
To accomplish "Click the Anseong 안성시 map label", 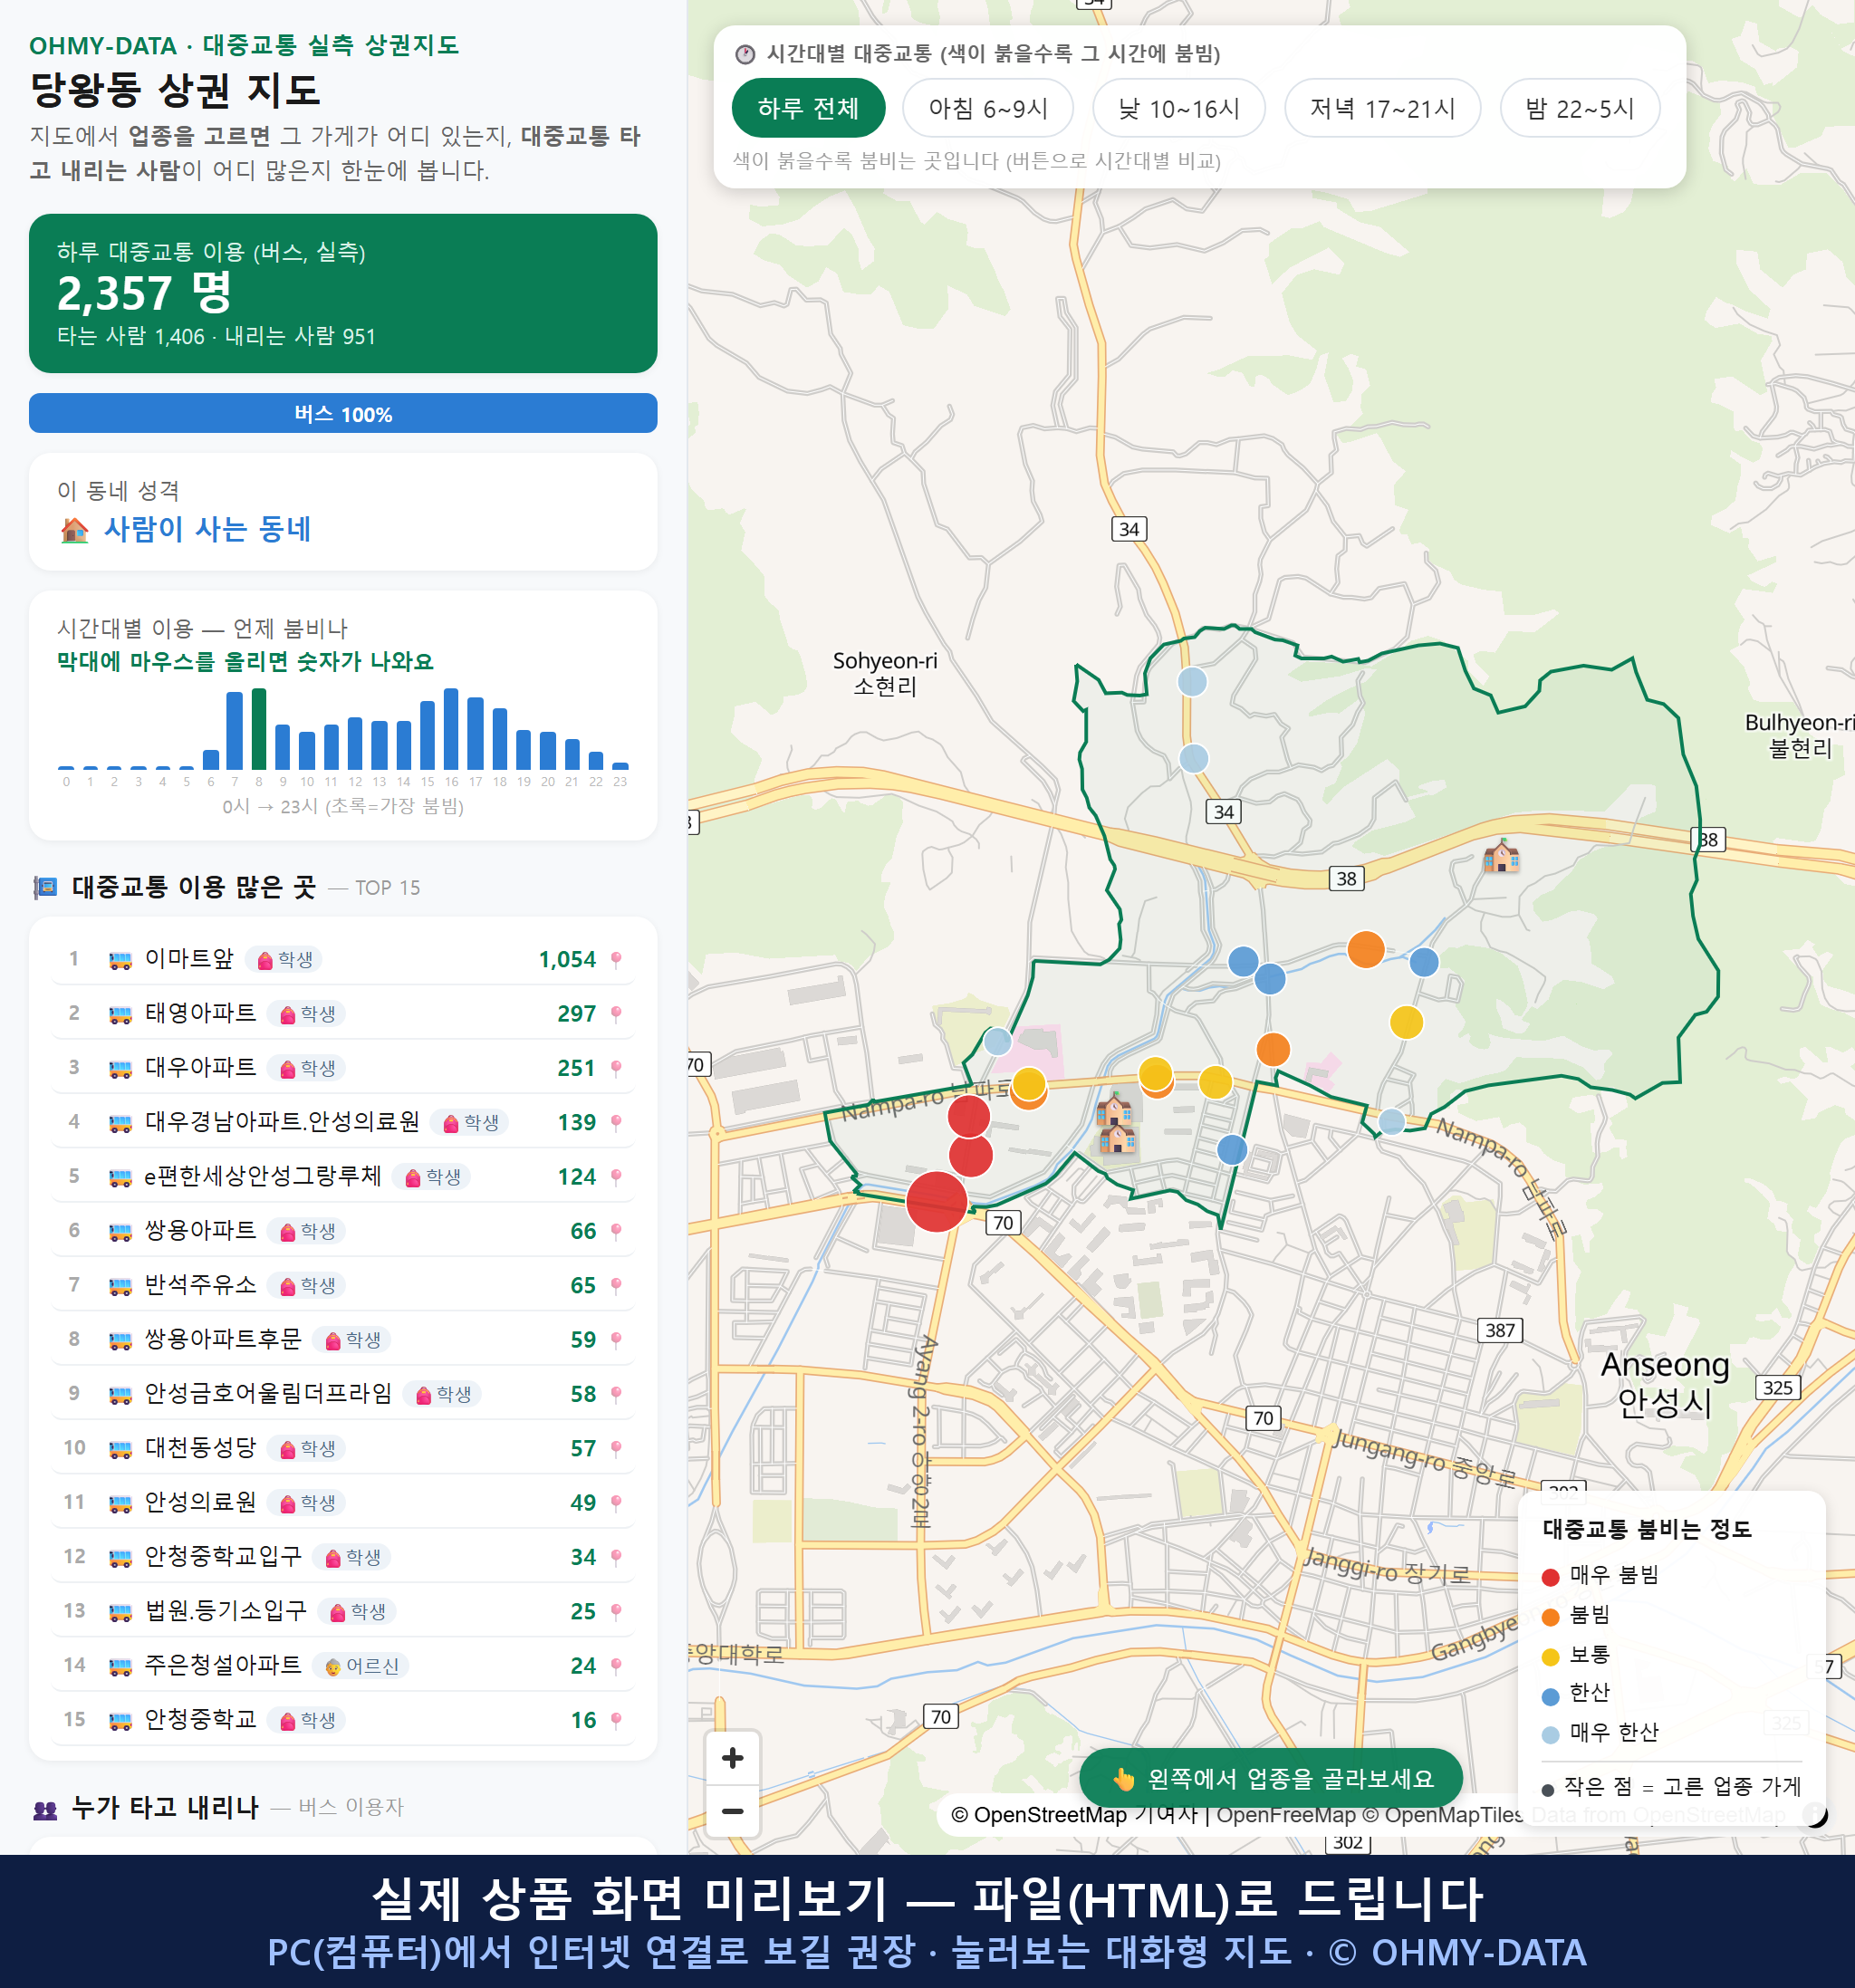I will pyautogui.click(x=1665, y=1384).
